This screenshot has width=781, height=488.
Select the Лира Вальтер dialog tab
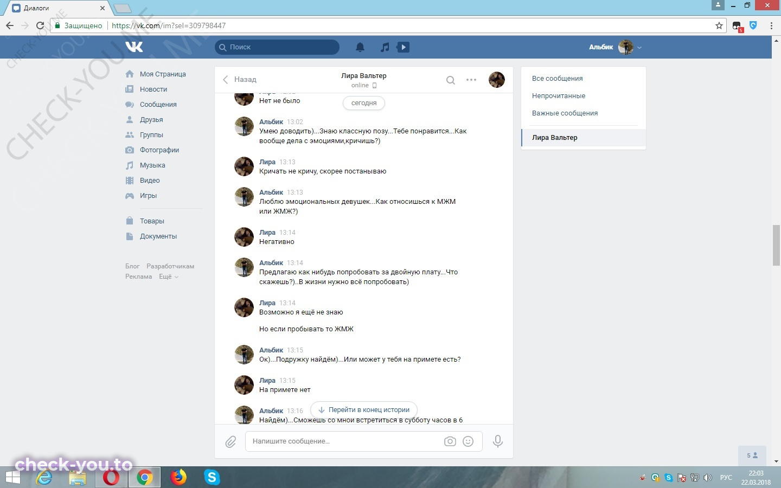pos(584,138)
